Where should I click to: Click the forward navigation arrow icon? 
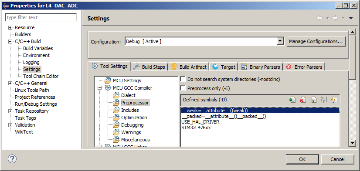point(335,18)
